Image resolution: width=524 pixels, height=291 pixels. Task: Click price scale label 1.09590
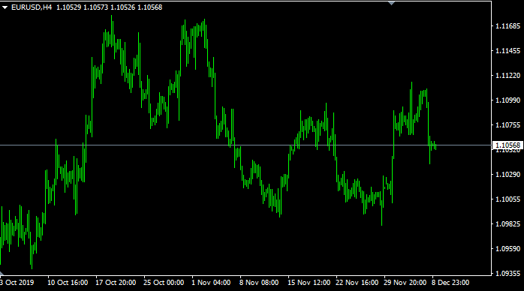click(508, 248)
